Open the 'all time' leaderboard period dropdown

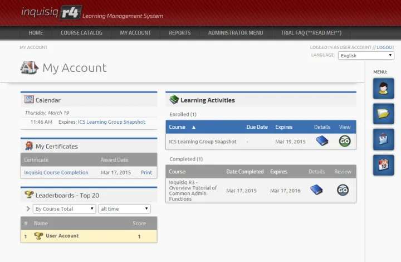pyautogui.click(x=124, y=209)
